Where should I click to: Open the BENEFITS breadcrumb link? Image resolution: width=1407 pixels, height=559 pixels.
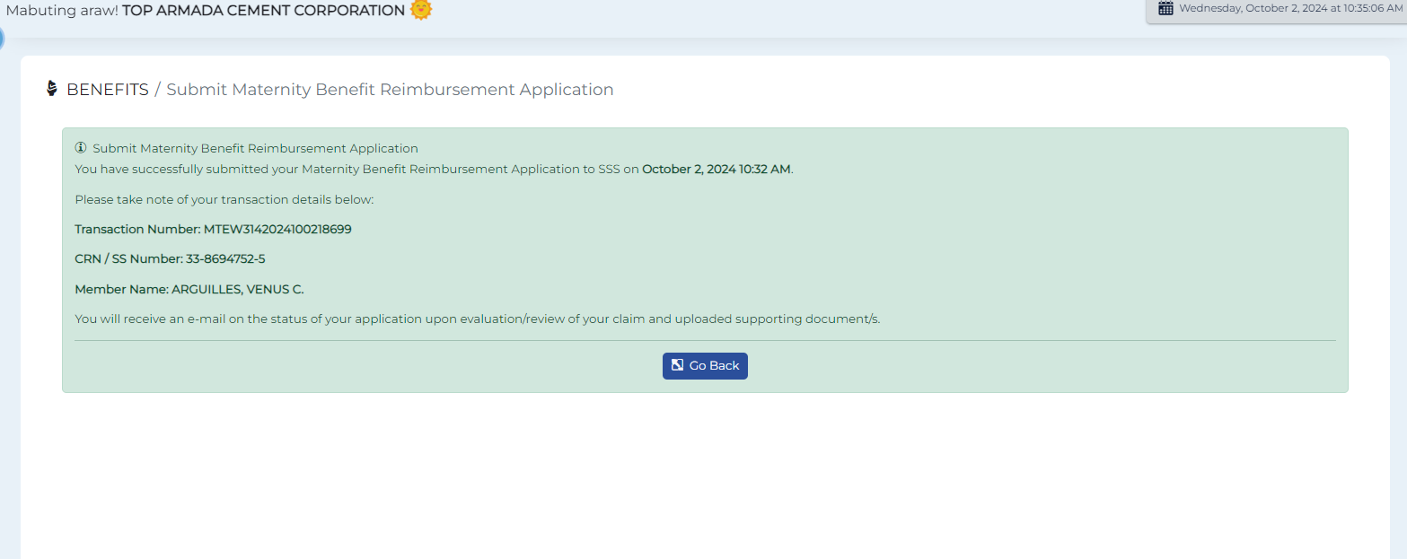(108, 90)
